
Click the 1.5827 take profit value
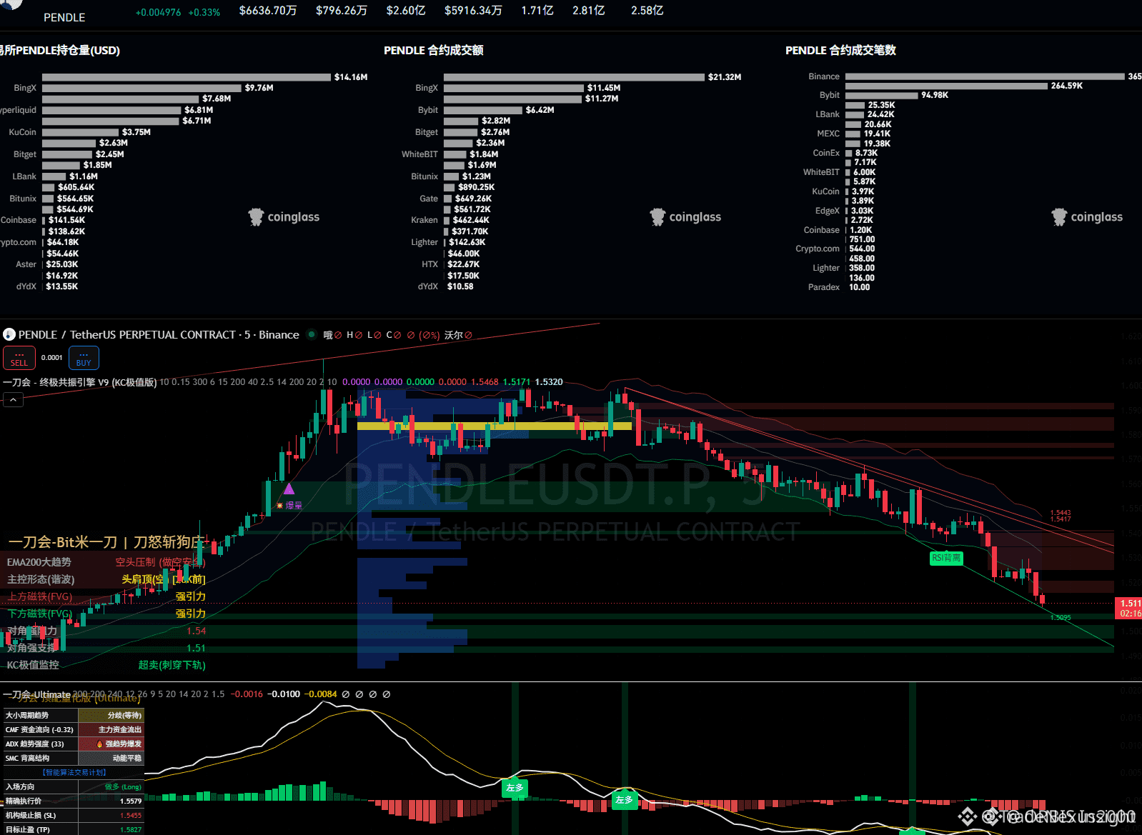tap(131, 829)
